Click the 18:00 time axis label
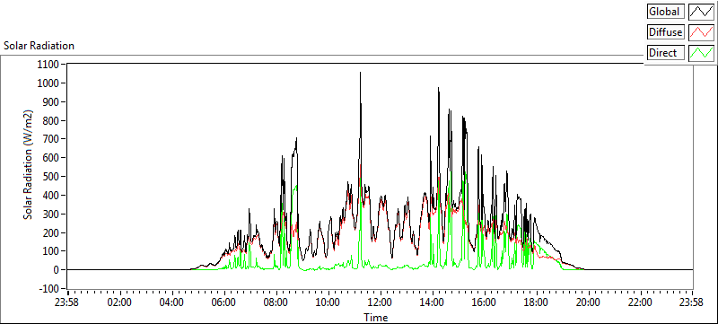The image size is (718, 324). coord(536,302)
